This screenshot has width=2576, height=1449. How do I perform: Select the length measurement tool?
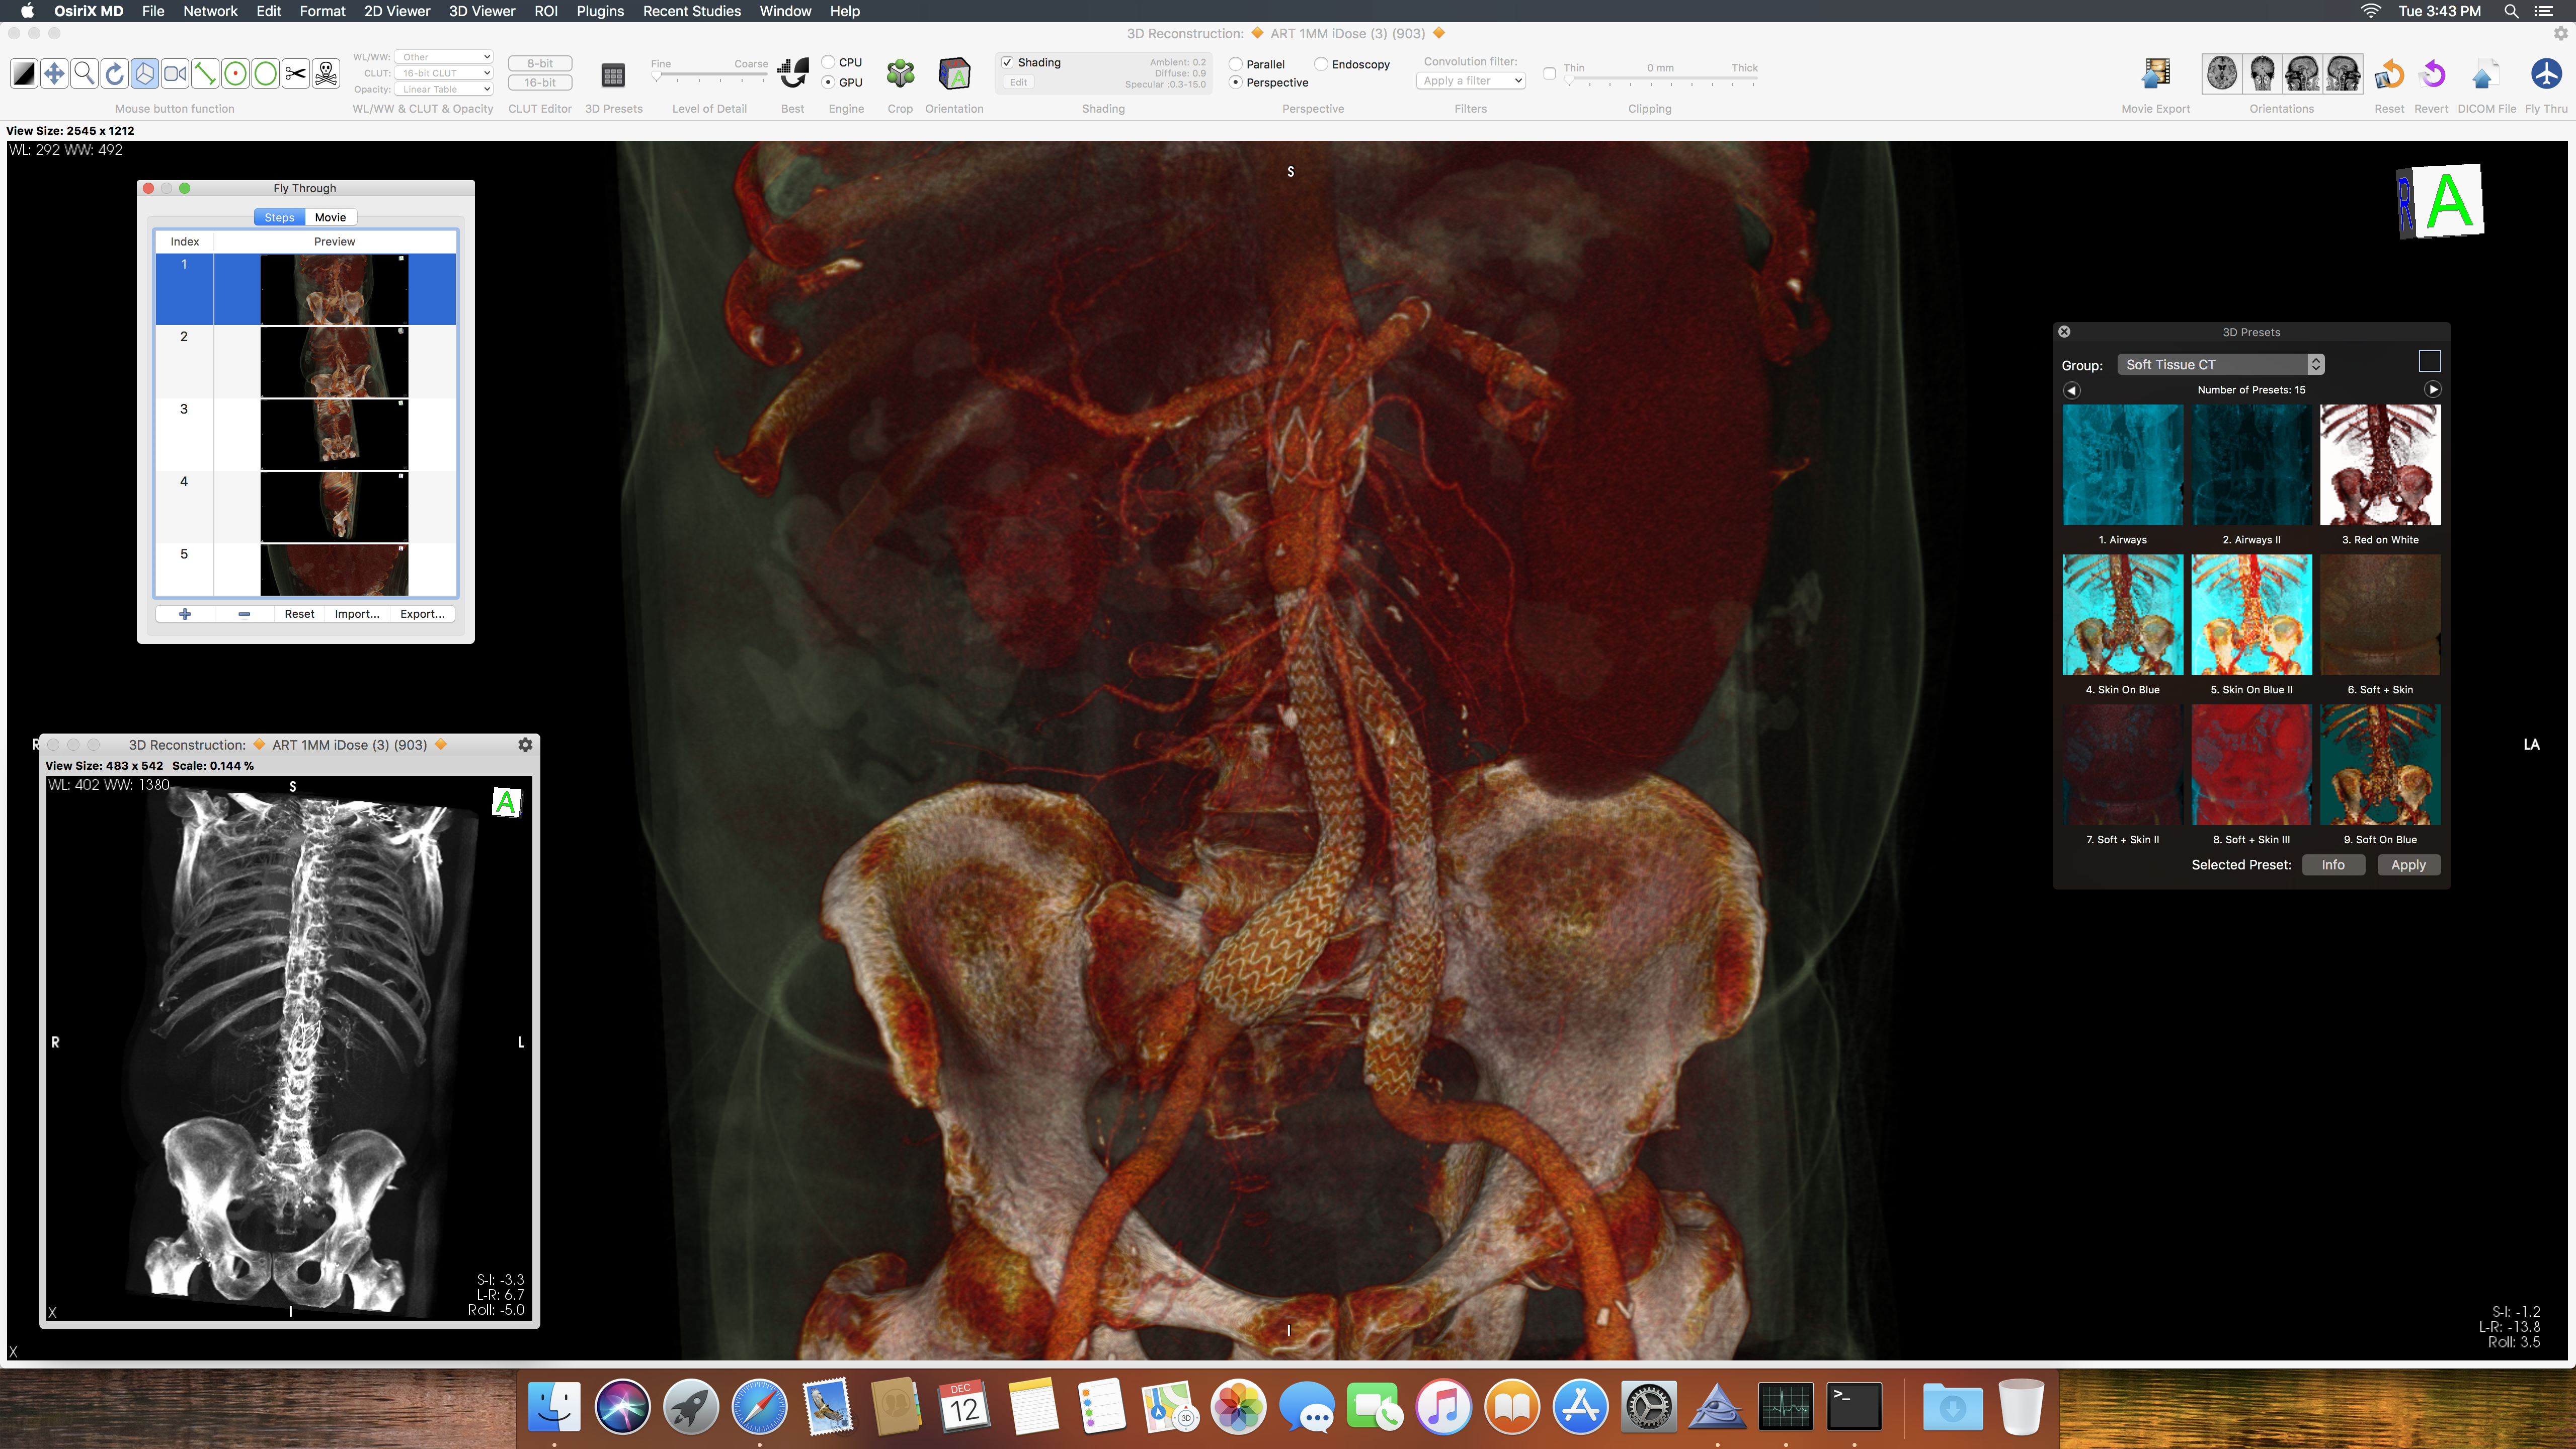(205, 74)
